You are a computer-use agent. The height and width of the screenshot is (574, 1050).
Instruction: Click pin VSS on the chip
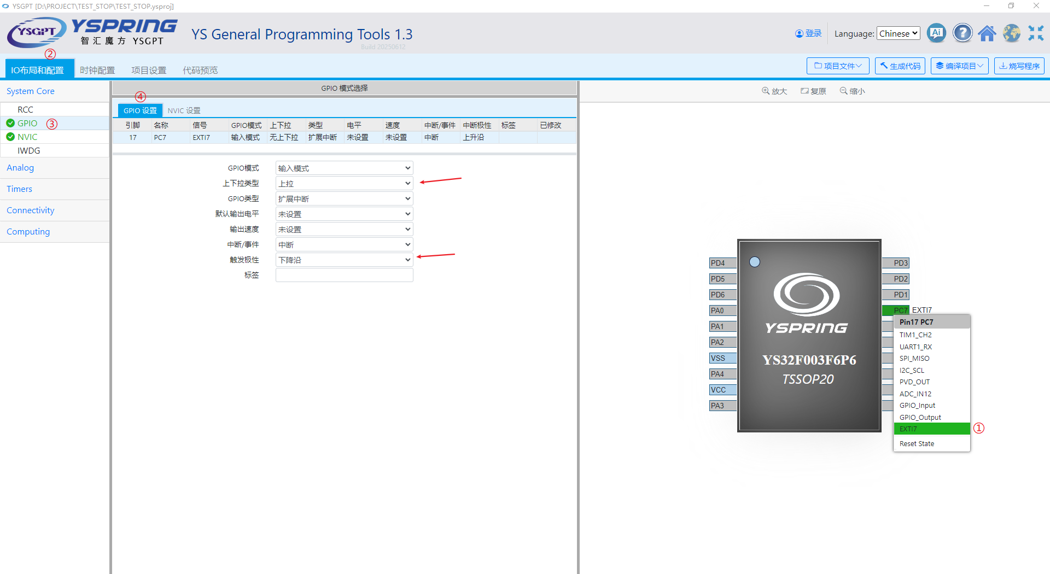pos(722,358)
